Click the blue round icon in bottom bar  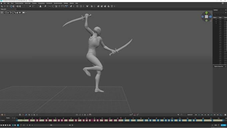coord(18,125)
